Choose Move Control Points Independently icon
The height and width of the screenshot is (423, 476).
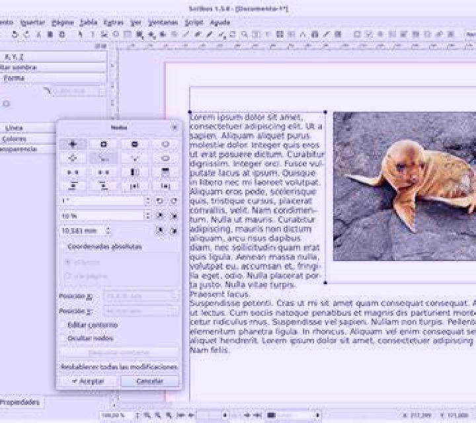coord(104,158)
